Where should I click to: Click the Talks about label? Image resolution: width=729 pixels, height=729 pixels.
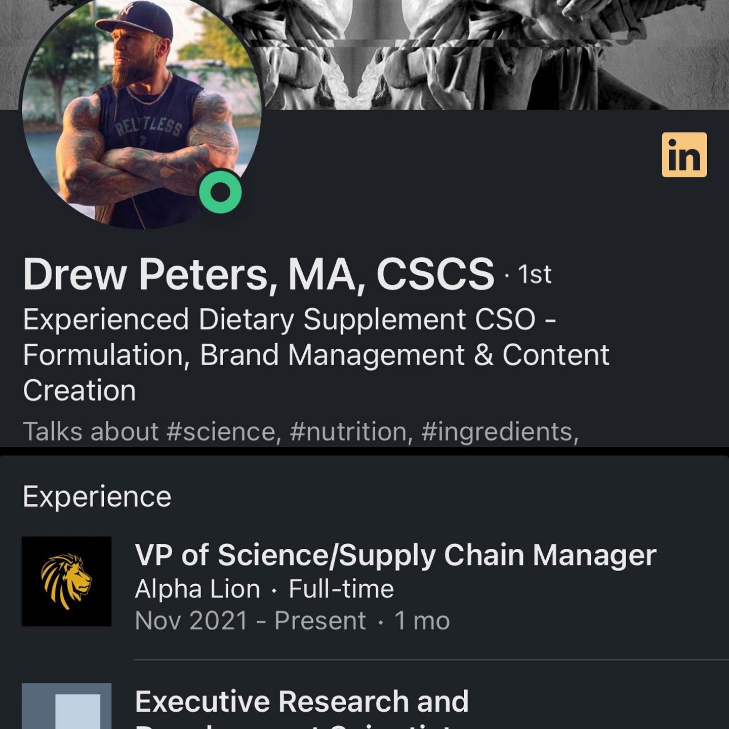91,432
